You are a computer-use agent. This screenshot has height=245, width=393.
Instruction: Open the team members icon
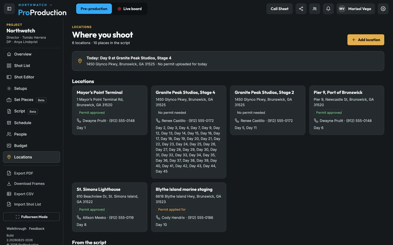pos(315,9)
